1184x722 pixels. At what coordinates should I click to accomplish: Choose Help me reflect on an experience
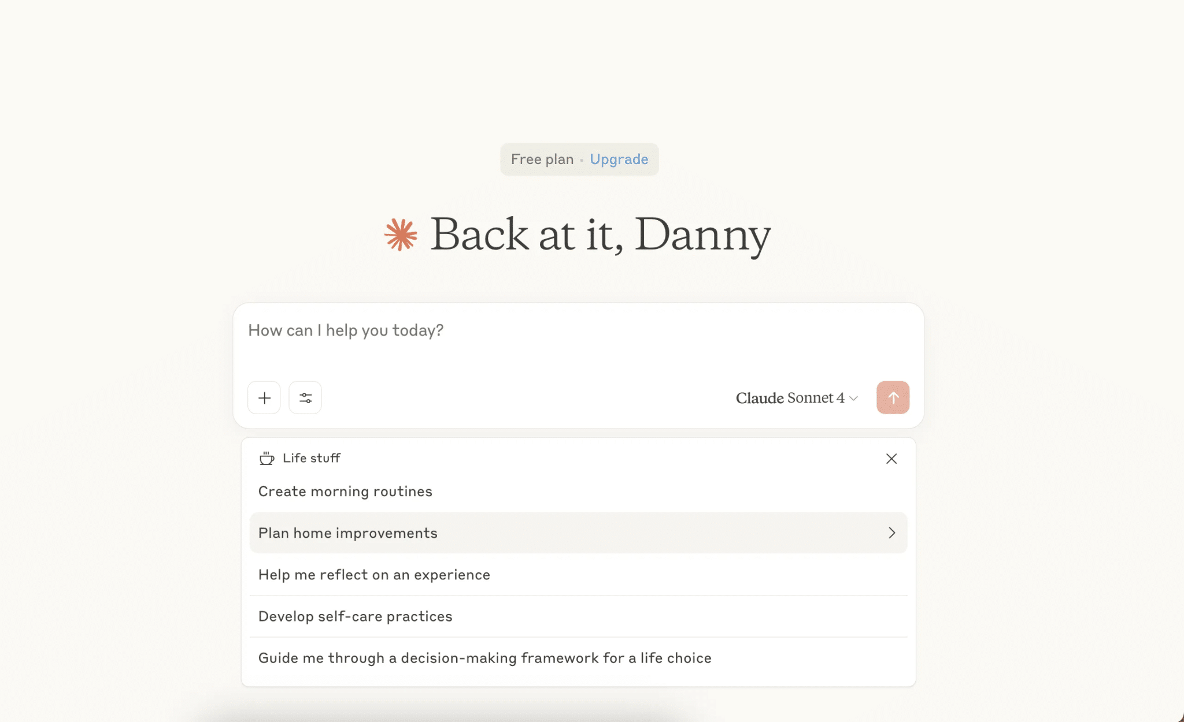pyautogui.click(x=374, y=574)
